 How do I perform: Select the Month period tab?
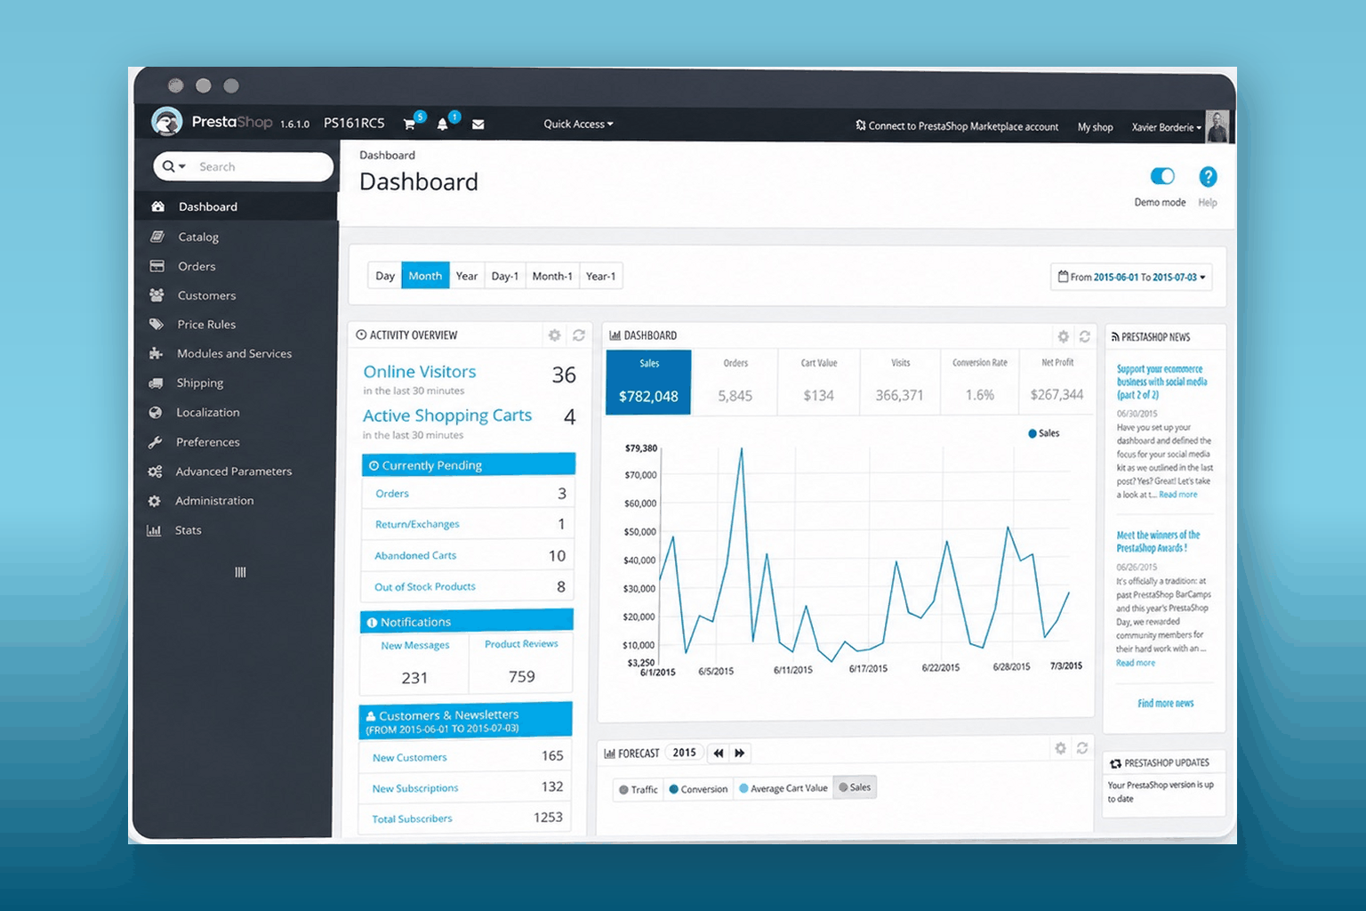[425, 276]
